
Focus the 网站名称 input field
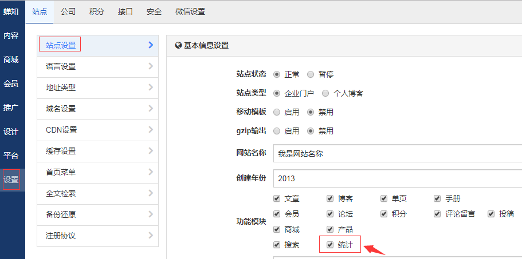pyautogui.click(x=398, y=153)
